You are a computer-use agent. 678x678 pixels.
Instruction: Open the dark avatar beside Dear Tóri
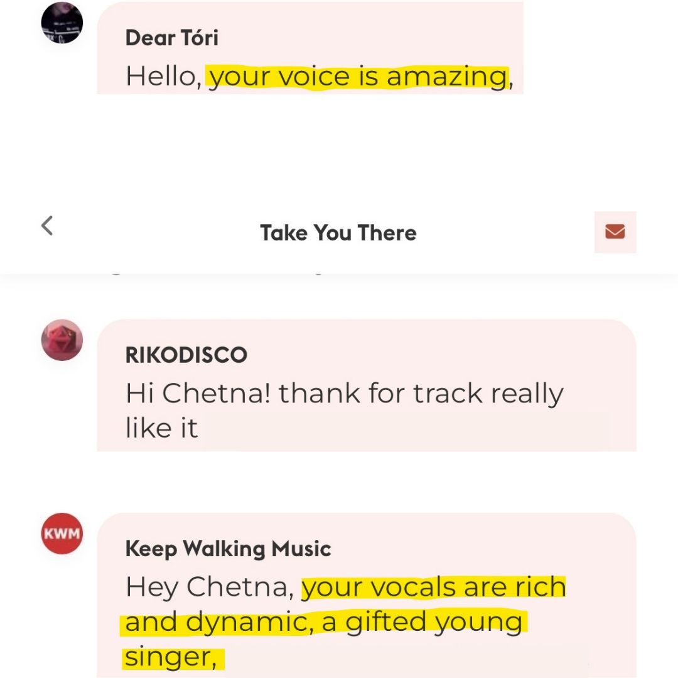(62, 23)
